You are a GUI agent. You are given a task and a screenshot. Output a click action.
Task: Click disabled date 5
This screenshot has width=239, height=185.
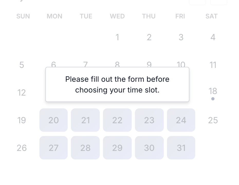point(22,65)
